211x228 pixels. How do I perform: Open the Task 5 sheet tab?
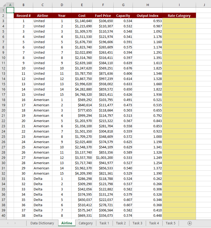(170, 223)
